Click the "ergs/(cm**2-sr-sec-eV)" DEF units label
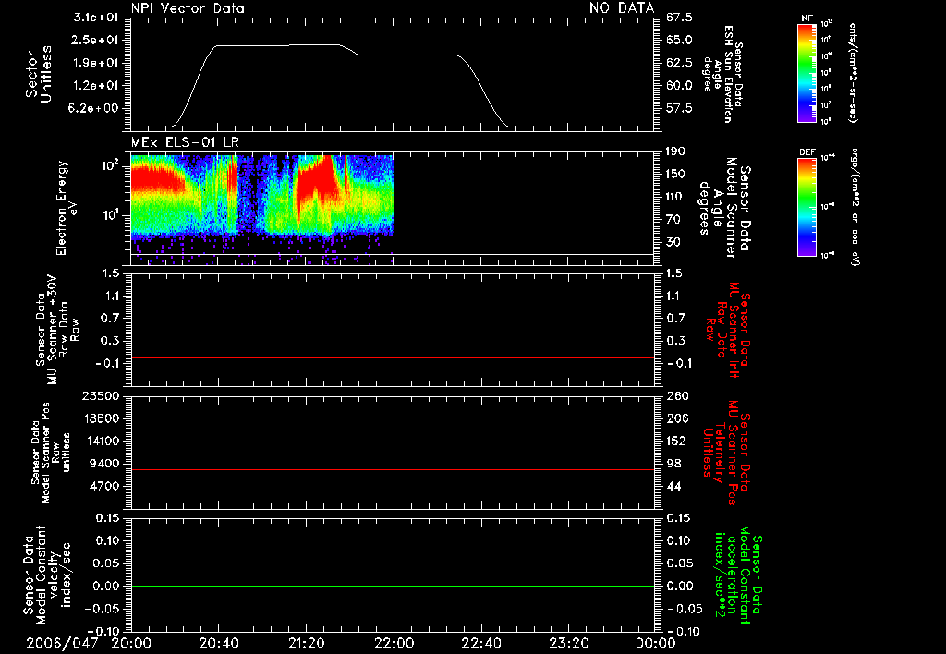The width and height of the screenshot is (946, 654). point(856,207)
